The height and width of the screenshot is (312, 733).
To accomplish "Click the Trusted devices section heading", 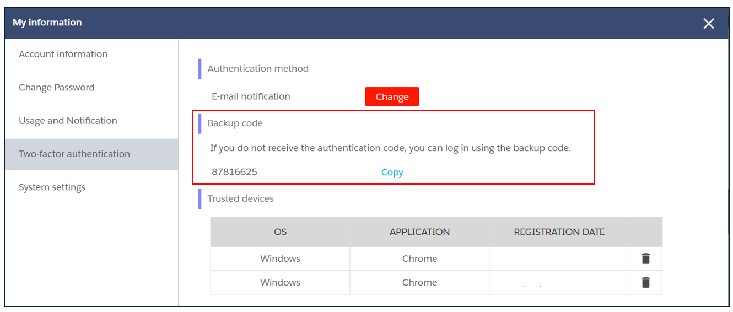I will click(x=240, y=198).
